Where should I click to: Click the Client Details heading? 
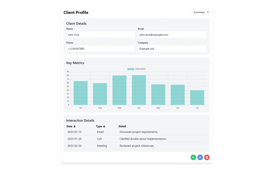click(x=76, y=24)
